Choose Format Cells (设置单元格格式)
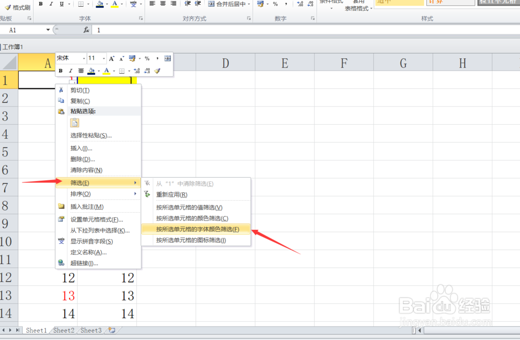520x340 pixels. point(98,219)
